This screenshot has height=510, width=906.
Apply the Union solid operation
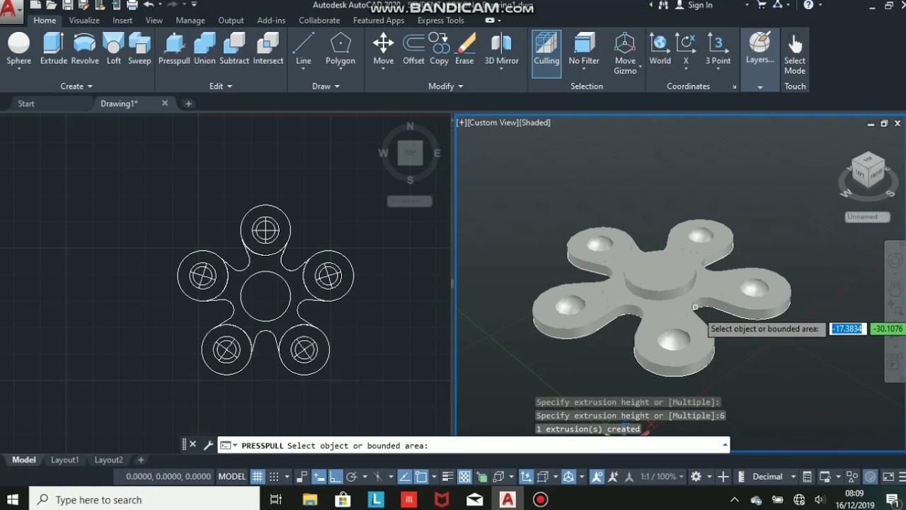click(205, 50)
